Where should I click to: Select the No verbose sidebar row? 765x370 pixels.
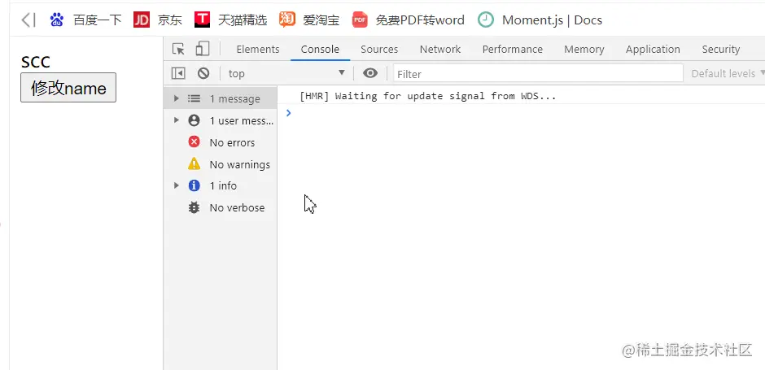pos(221,207)
